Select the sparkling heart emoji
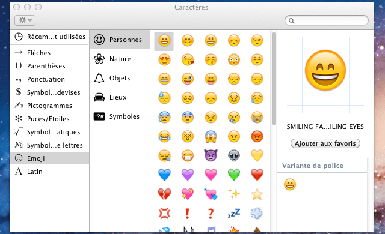Viewport: 385px width, 234px height. [188, 194]
